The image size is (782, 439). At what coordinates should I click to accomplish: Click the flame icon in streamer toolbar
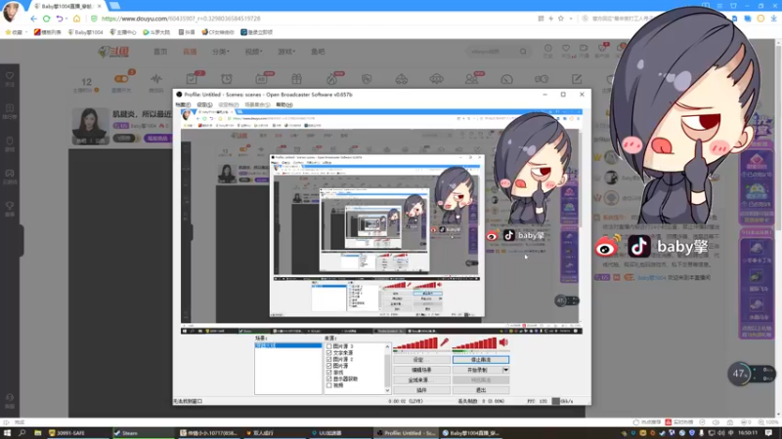[x=331, y=79]
